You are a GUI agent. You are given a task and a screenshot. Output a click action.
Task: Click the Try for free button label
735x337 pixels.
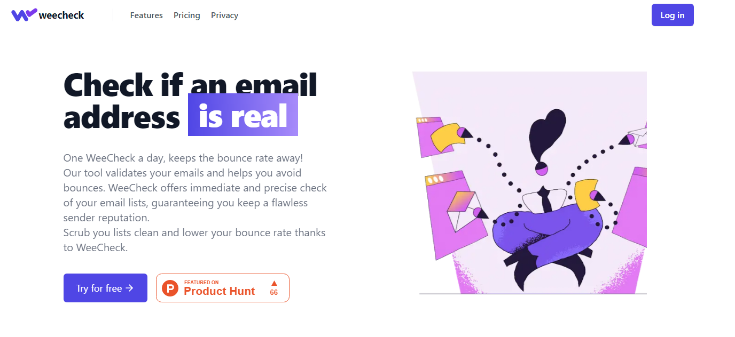(99, 288)
